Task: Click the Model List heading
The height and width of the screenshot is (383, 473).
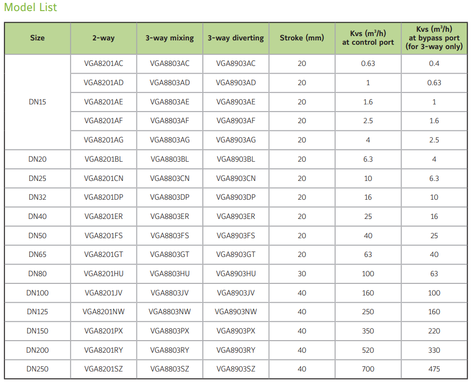Action: [31, 8]
